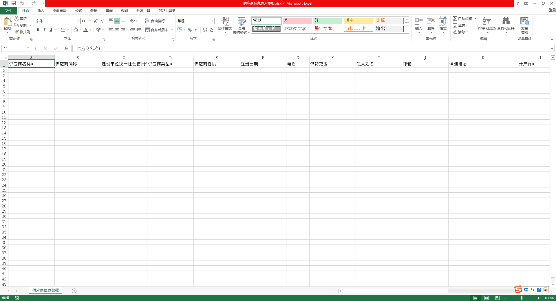Apply the Good (好) cell style
Viewport: 556px width, 301px height.
point(328,21)
